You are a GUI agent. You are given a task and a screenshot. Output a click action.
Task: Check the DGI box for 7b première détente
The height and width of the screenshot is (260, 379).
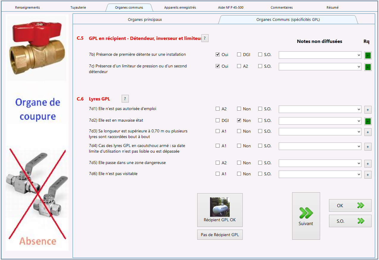click(239, 55)
